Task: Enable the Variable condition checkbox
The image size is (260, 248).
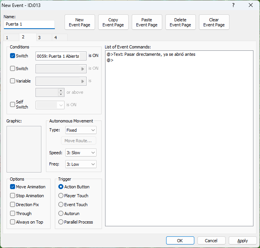Action: 13,81
